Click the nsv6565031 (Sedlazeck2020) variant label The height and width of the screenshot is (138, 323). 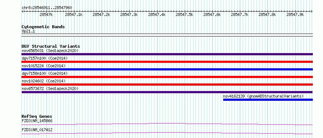(x=50, y=51)
